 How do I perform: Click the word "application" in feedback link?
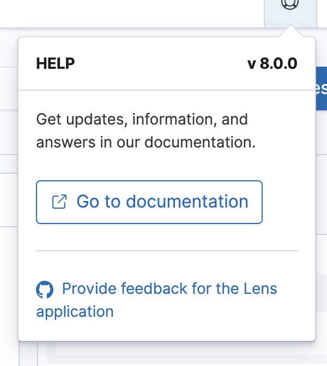[75, 312]
